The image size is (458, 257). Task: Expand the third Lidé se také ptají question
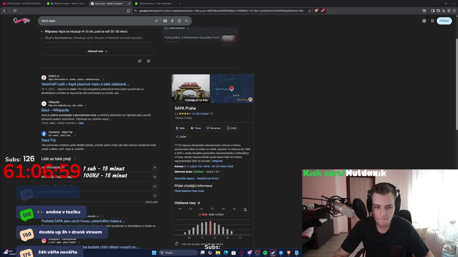point(155,186)
